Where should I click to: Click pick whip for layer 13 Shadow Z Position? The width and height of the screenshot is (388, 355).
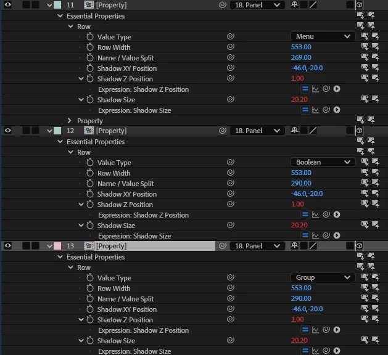(231, 319)
